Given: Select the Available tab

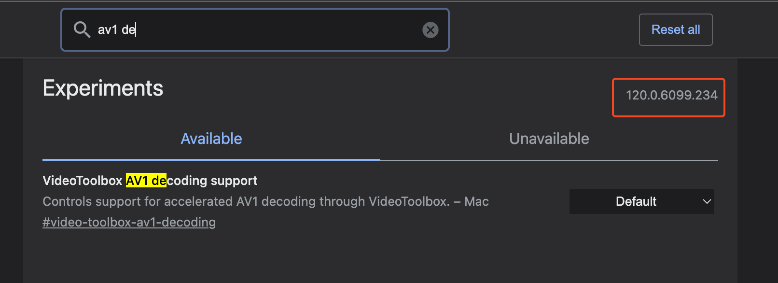Looking at the screenshot, I should pyautogui.click(x=211, y=139).
